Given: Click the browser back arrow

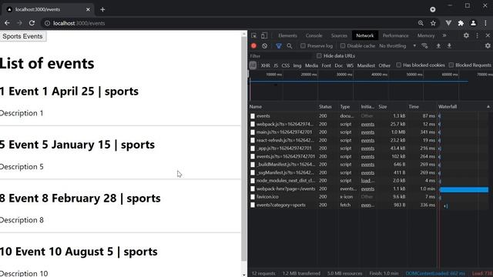Looking at the screenshot, I should [7, 23].
